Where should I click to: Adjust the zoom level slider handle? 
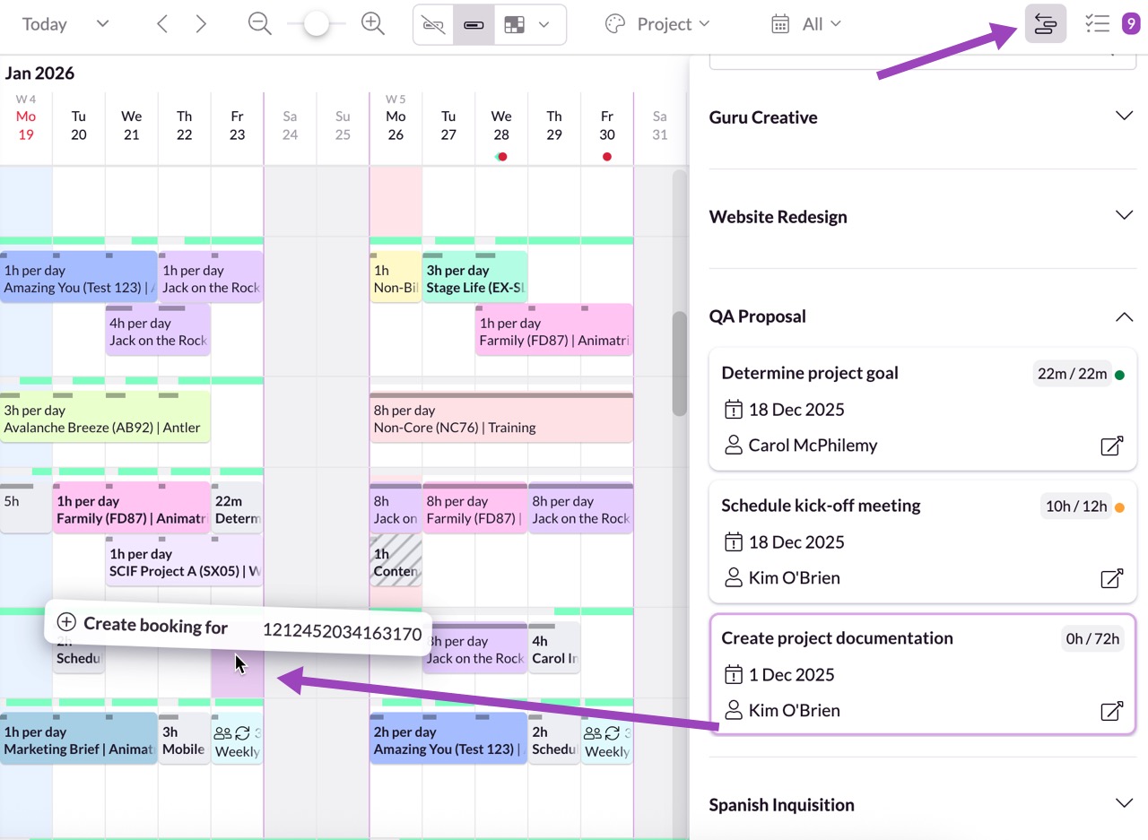(x=316, y=24)
